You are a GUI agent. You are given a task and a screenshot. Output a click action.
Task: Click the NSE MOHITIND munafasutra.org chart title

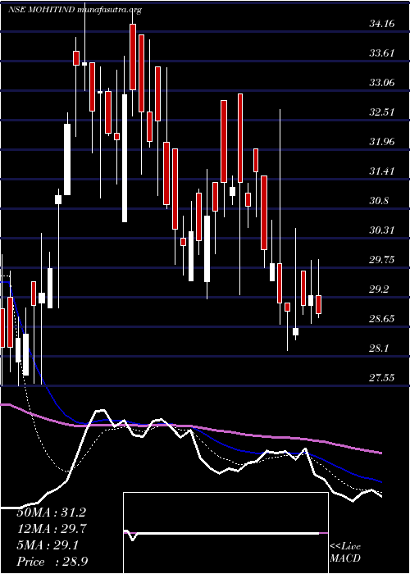pyautogui.click(x=75, y=11)
